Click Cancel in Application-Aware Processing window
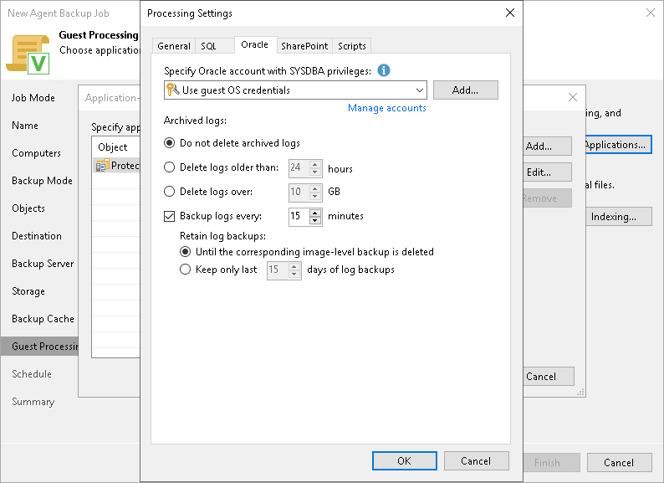The height and width of the screenshot is (483, 664). tap(549, 377)
